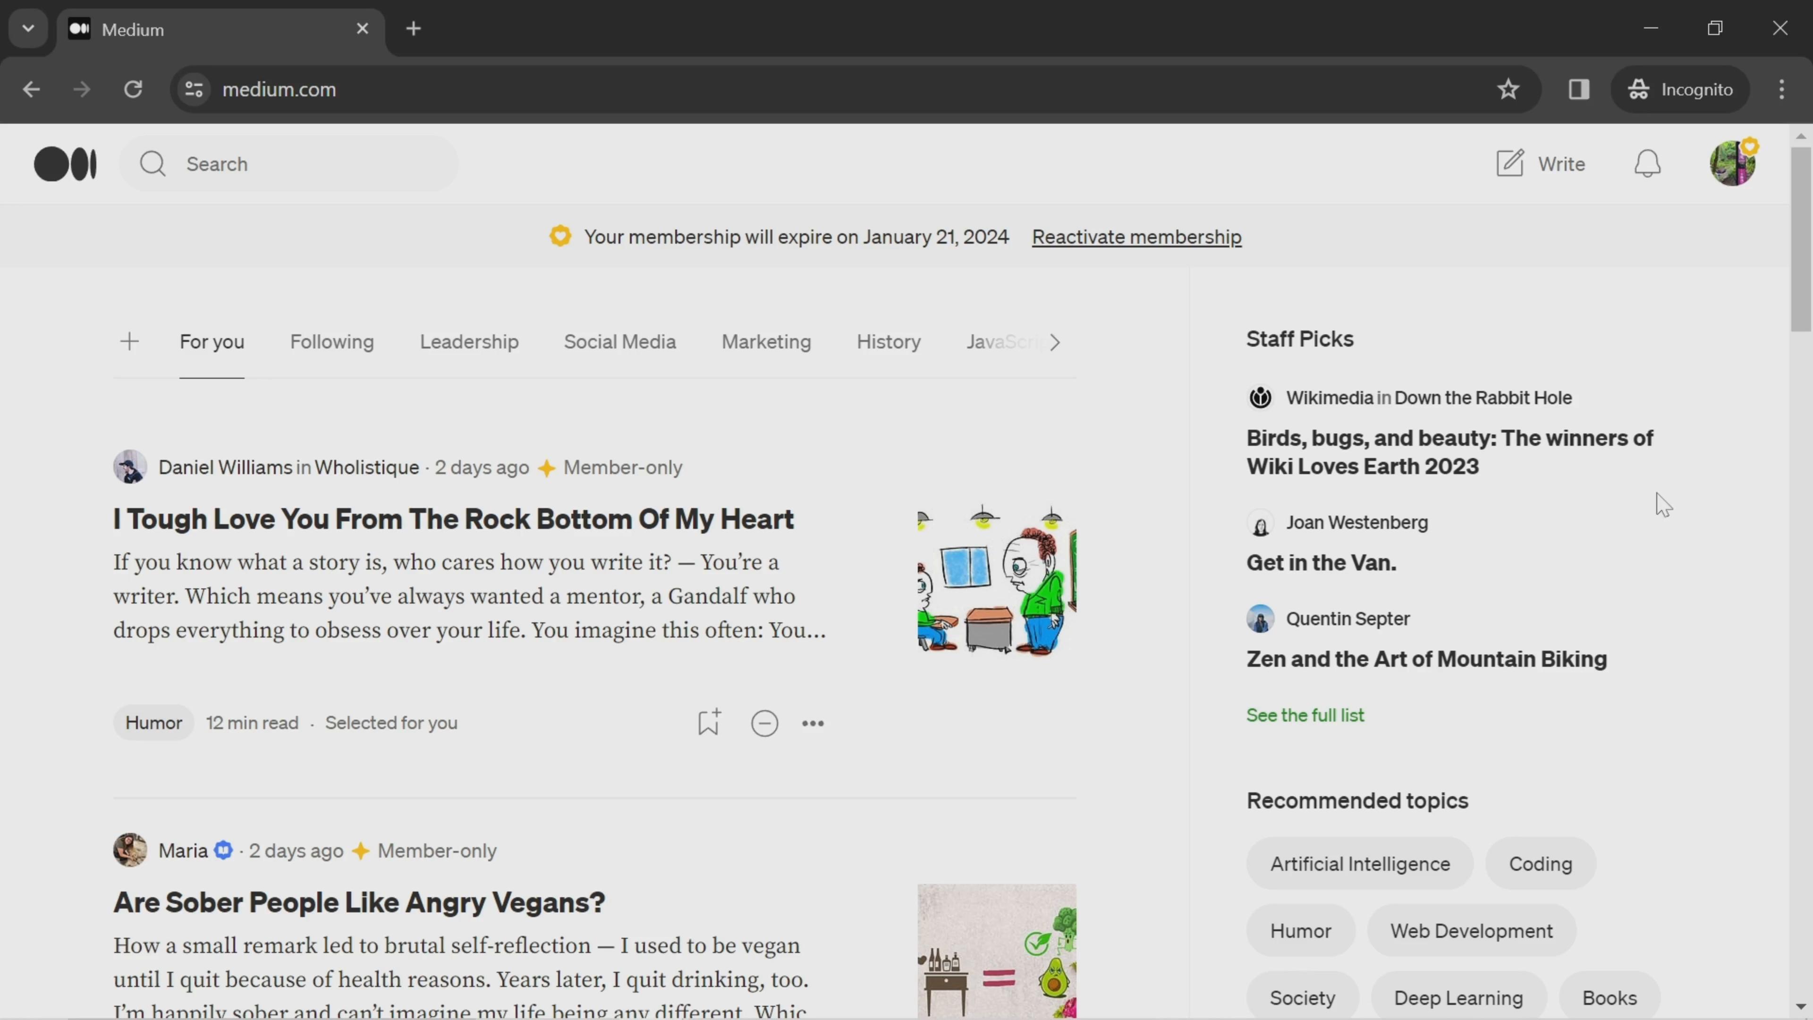This screenshot has width=1813, height=1020.
Task: Click the bookmark save icon on first article
Action: (x=709, y=722)
